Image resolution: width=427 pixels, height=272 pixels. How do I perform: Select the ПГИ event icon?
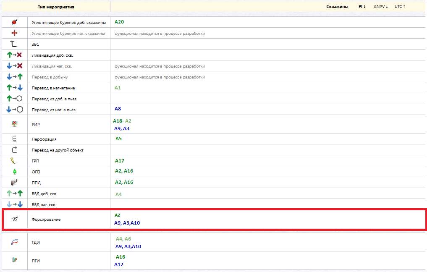click(15, 260)
